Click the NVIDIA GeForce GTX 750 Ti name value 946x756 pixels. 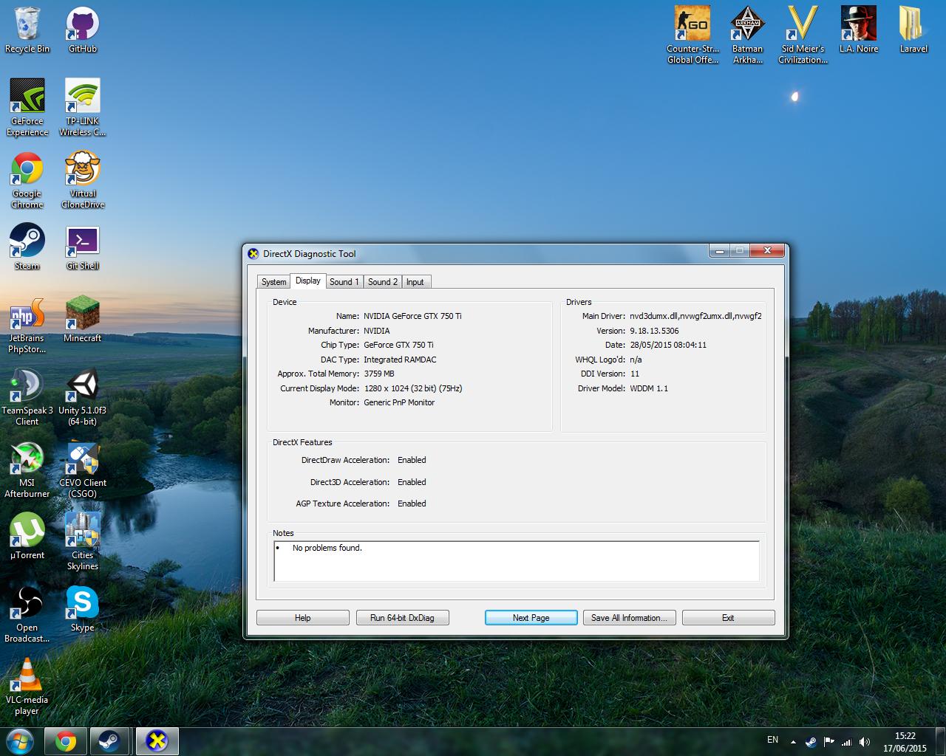coord(412,316)
